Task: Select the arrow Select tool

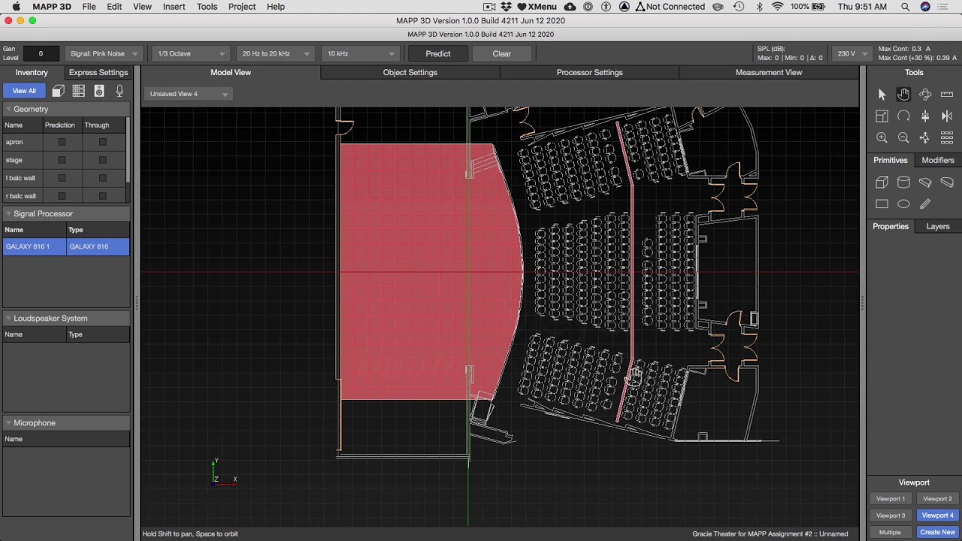Action: point(882,94)
